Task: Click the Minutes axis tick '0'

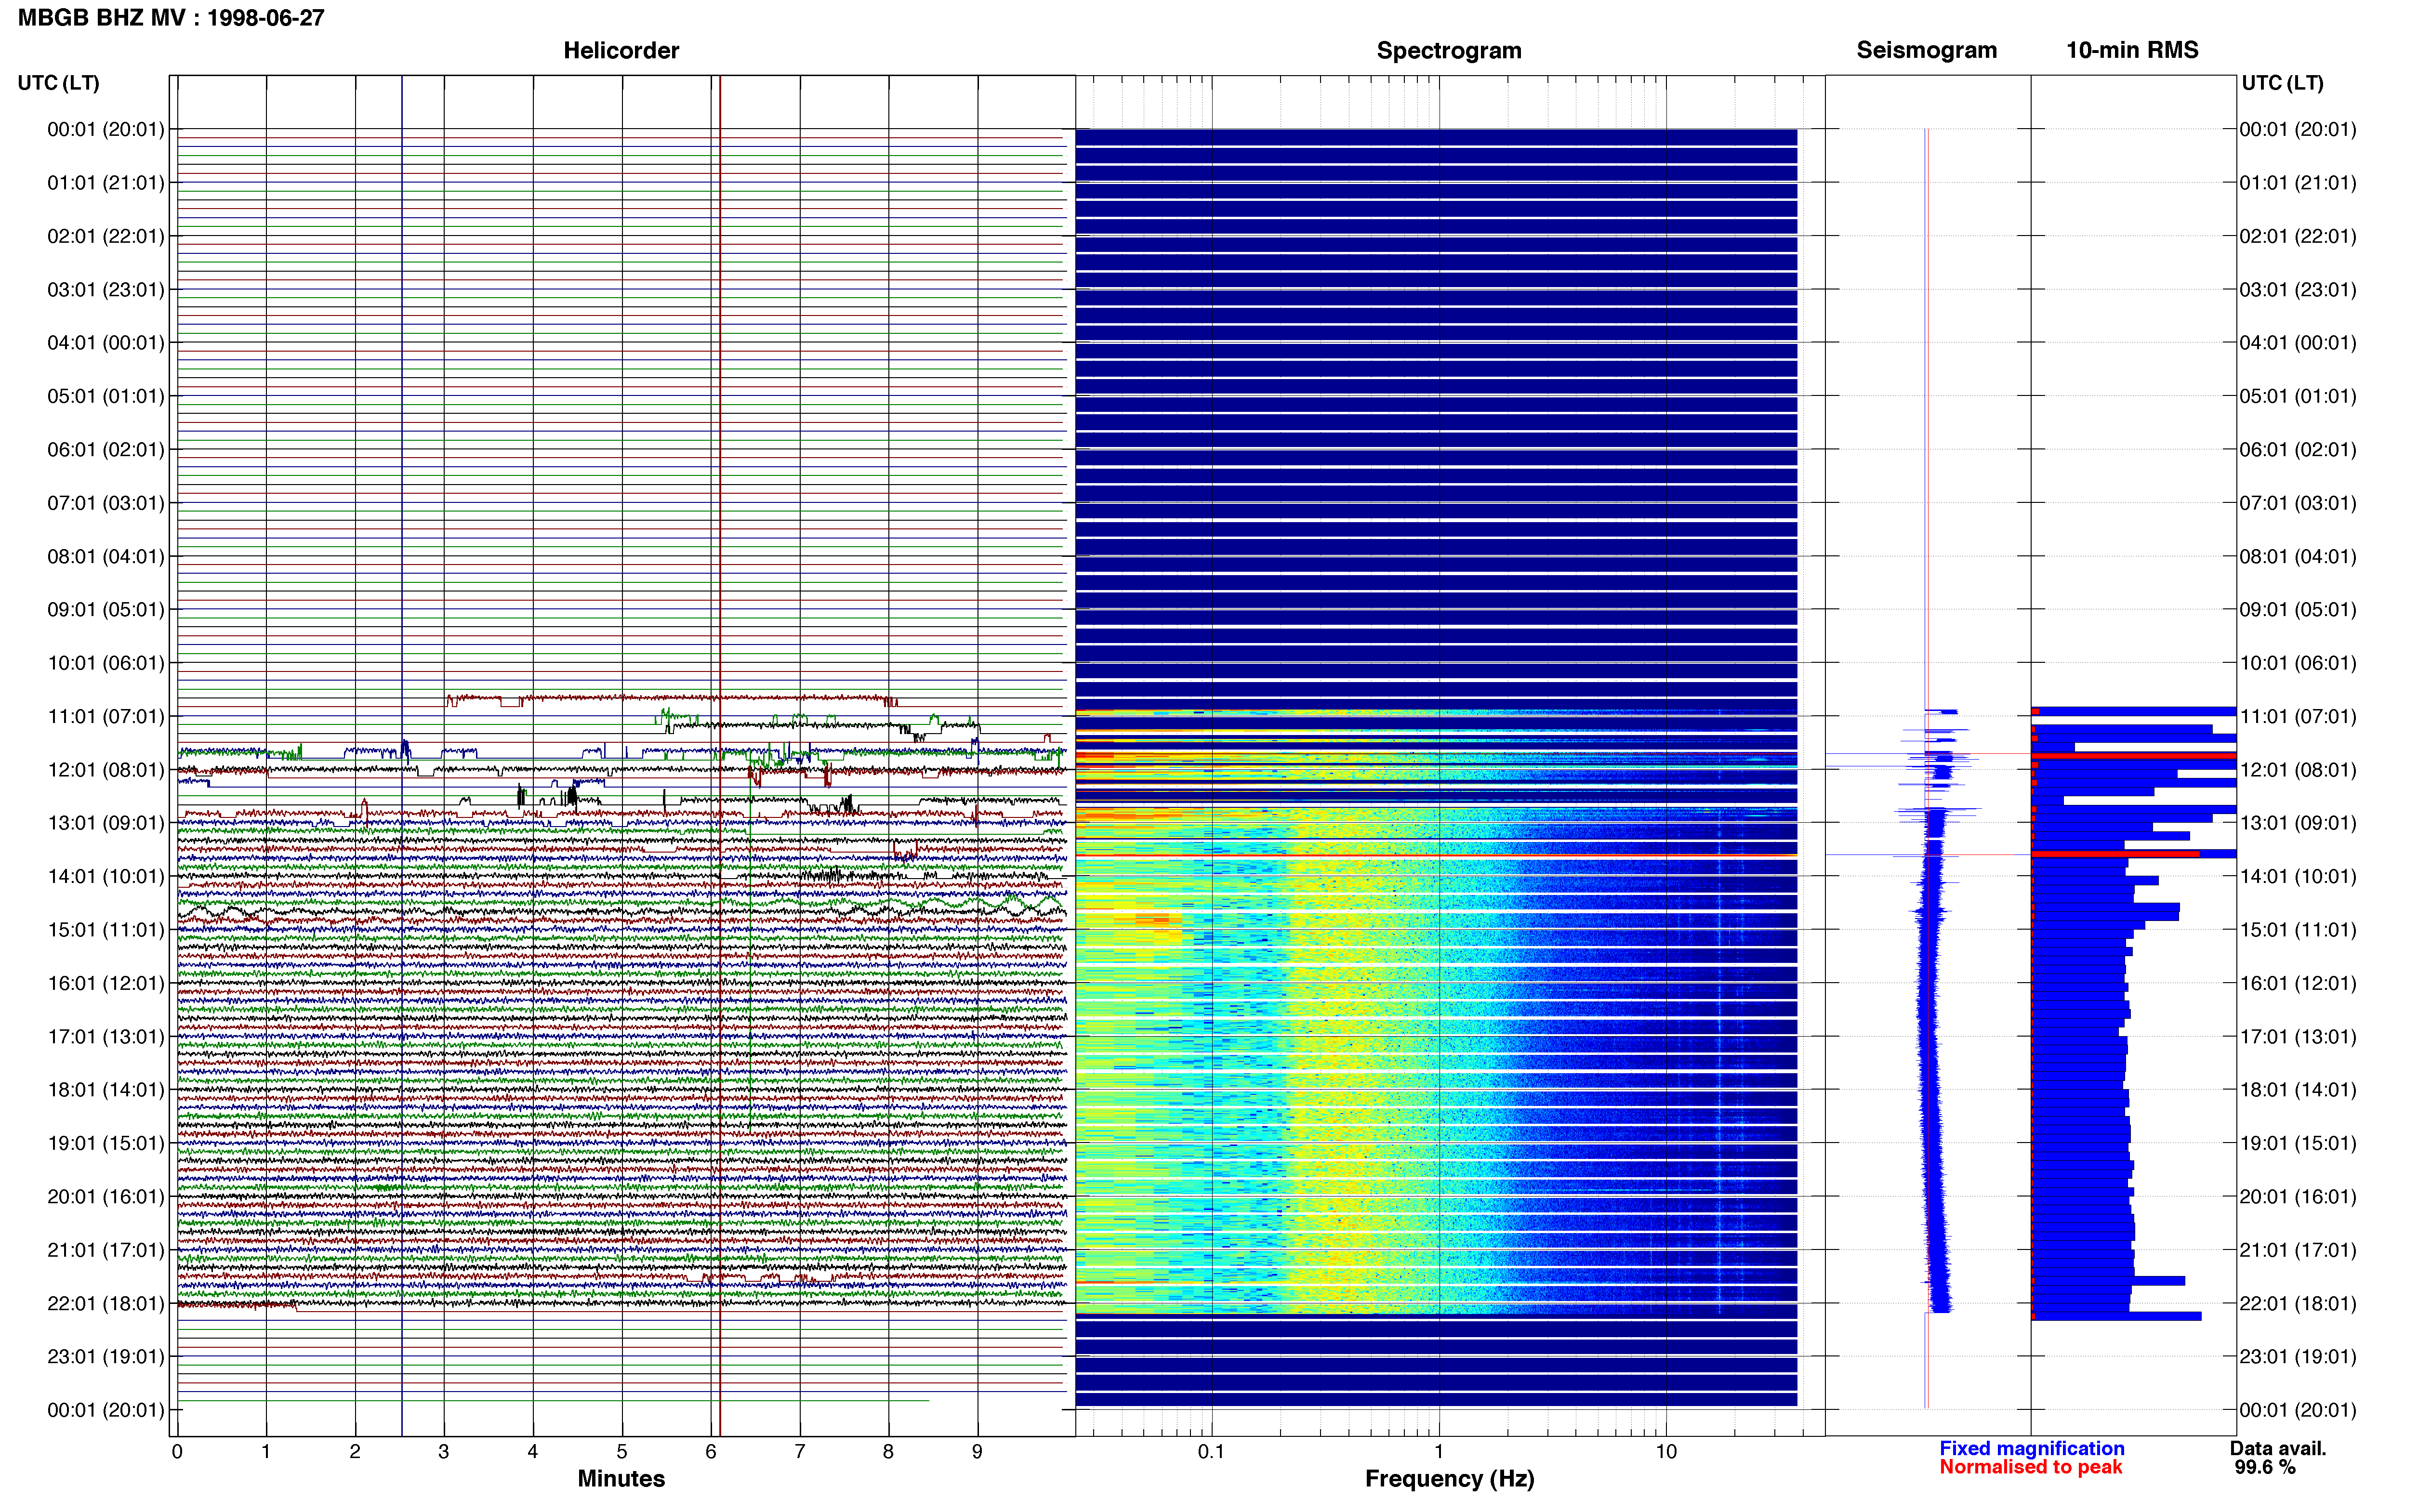Action: [177, 1452]
